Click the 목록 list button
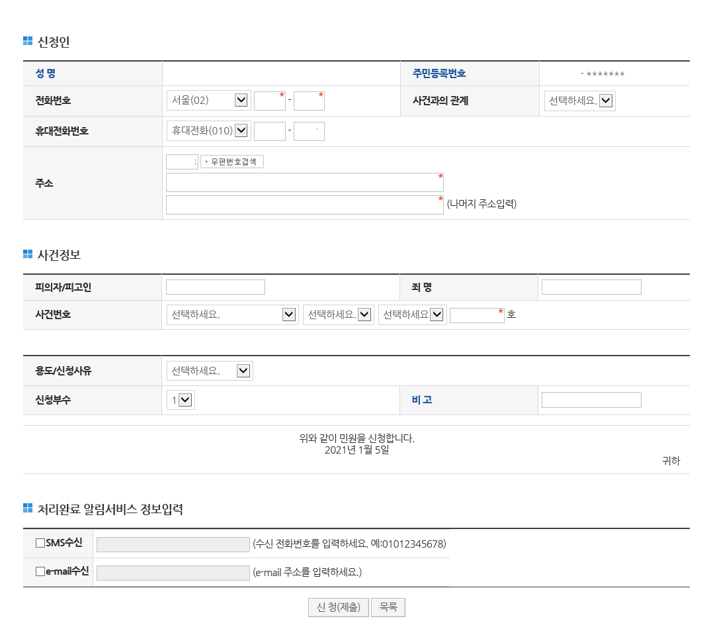This screenshot has width=711, height=635. tap(388, 607)
